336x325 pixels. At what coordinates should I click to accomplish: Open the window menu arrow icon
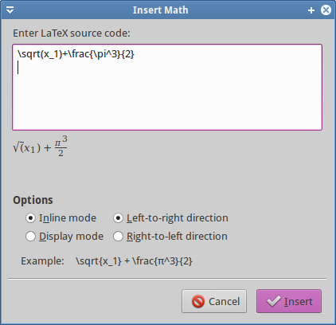tap(10, 10)
